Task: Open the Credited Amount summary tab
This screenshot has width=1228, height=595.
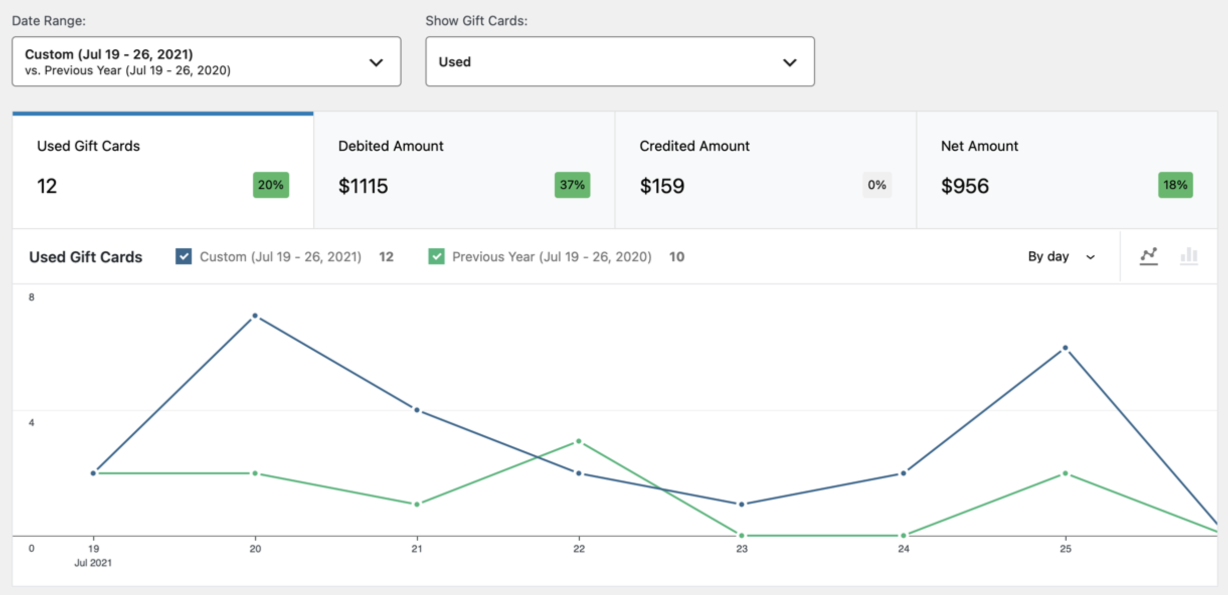Action: 765,170
